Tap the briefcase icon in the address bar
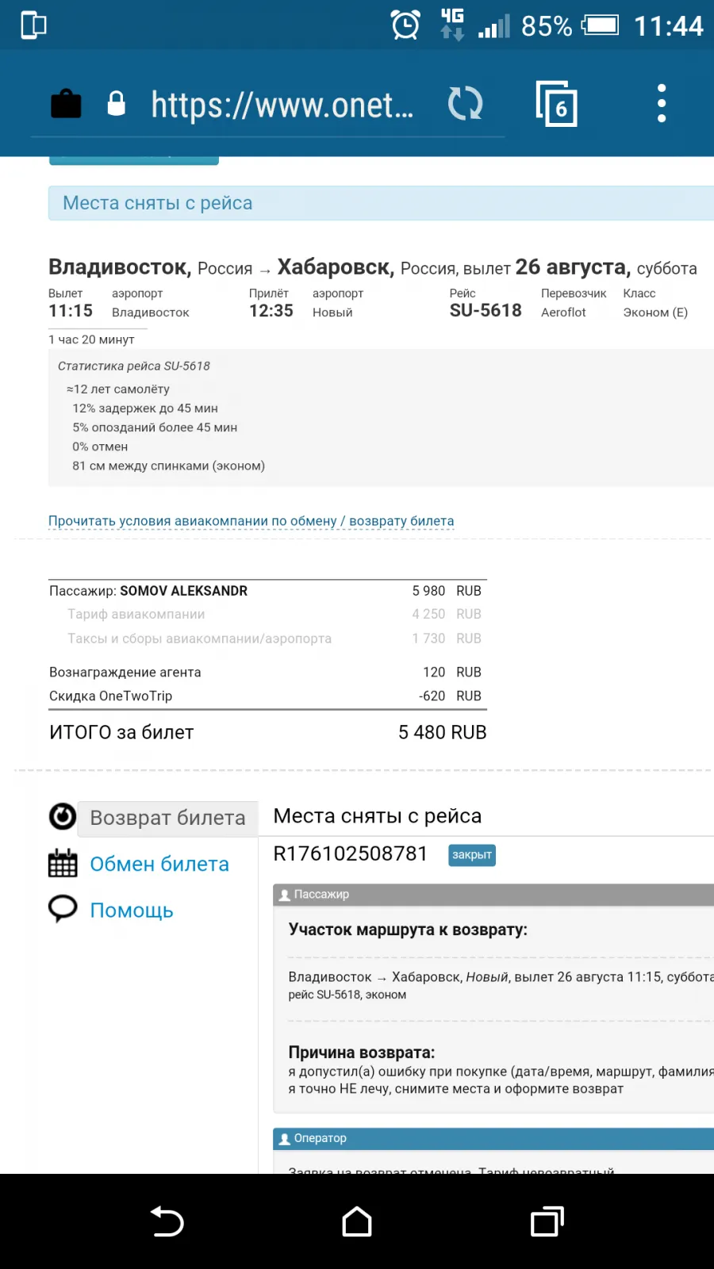 pos(66,103)
